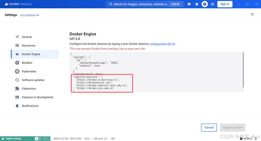The height and width of the screenshot is (141, 261).
Task: Click the search magnifier icon
Action: pos(111,4)
